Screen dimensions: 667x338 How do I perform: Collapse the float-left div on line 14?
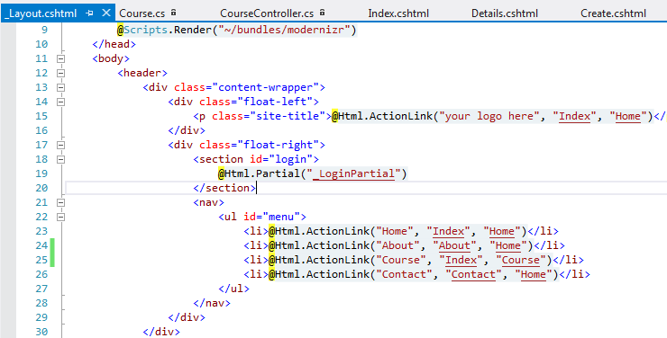pos(60,102)
